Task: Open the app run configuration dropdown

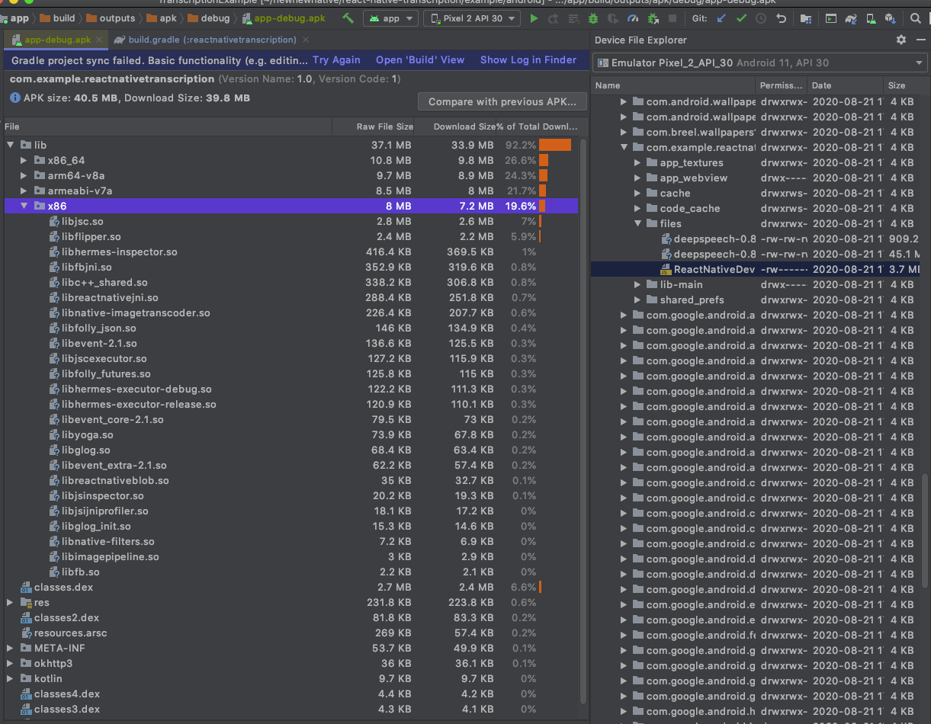Action: pyautogui.click(x=390, y=18)
